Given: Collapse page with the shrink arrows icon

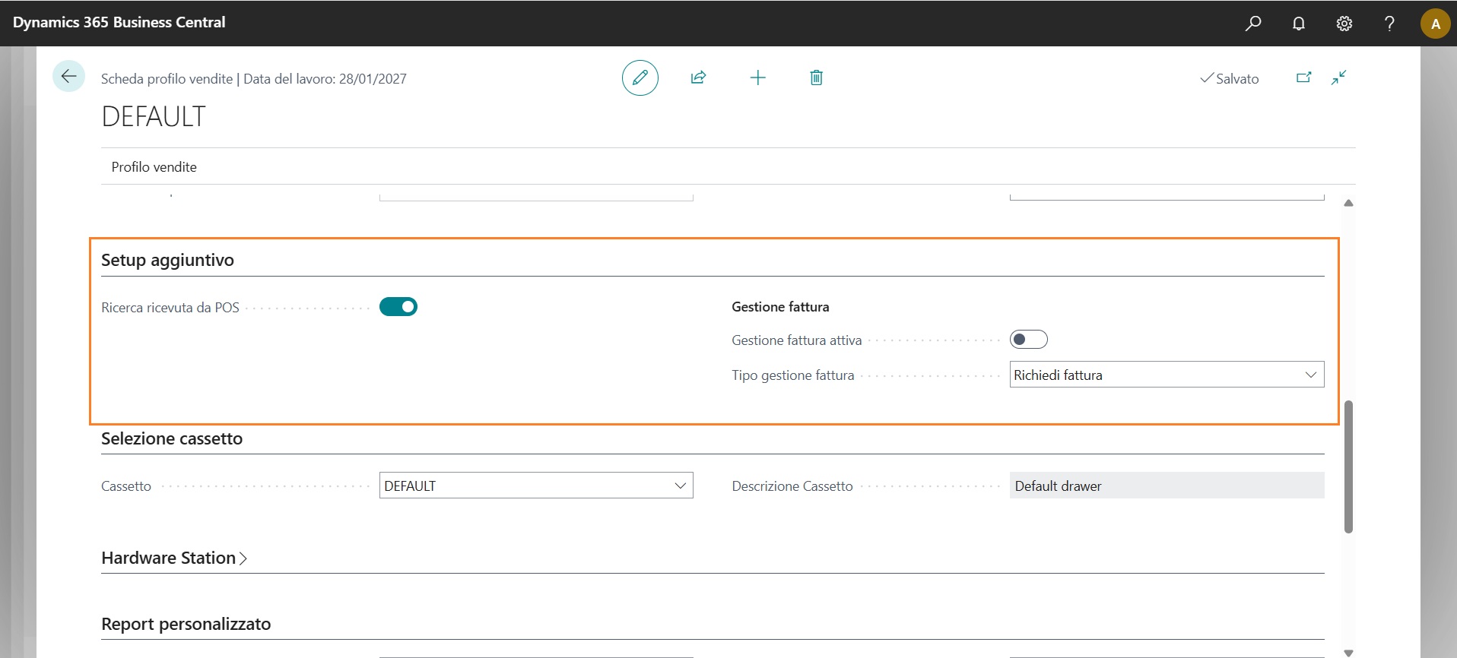Looking at the screenshot, I should tap(1339, 78).
